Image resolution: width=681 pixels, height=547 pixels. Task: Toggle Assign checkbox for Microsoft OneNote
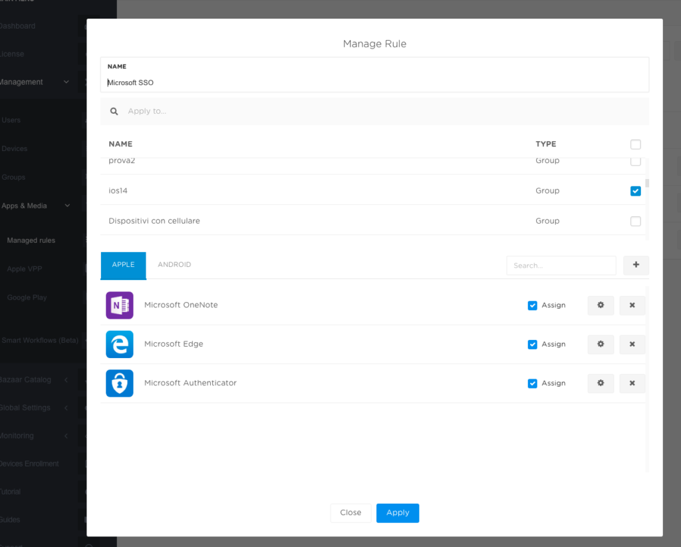[x=533, y=305]
